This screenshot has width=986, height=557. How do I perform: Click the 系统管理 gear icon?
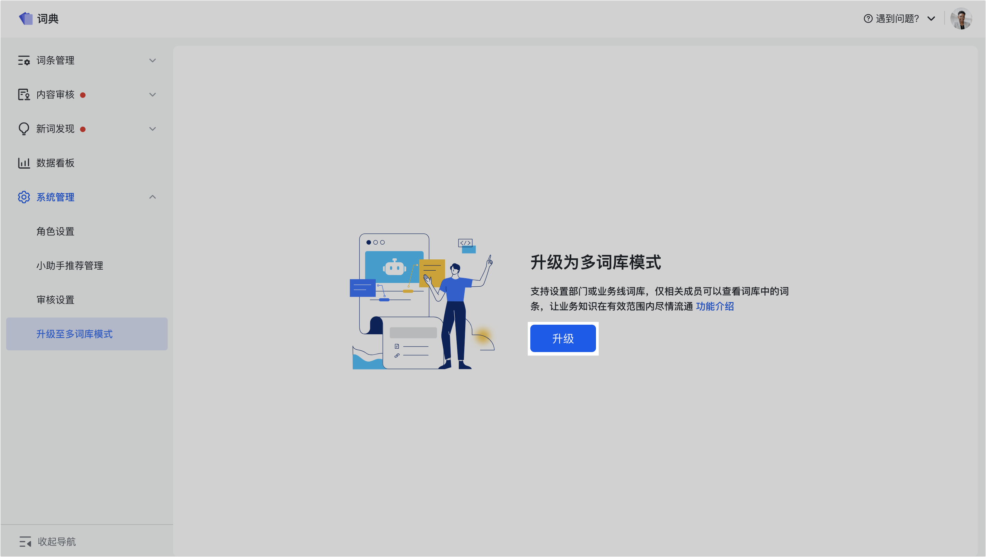pyautogui.click(x=24, y=197)
